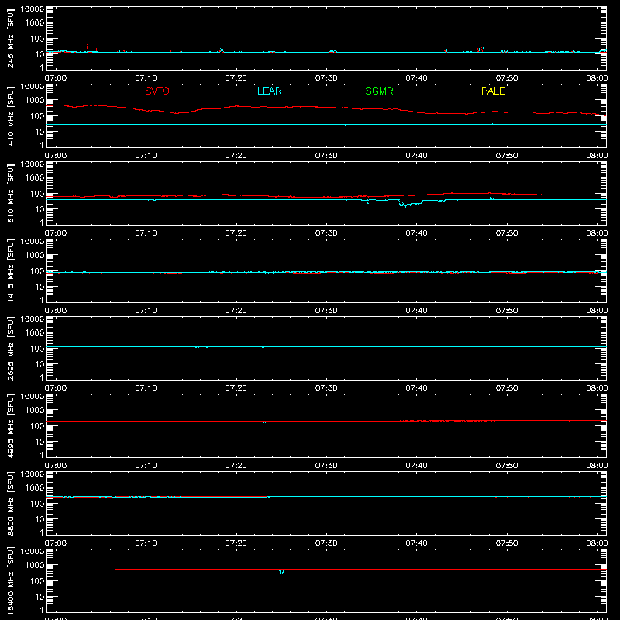This screenshot has height=620, width=620.
Task: Click the 07:50 time label of the 610 MHz panel
Action: [x=507, y=233]
